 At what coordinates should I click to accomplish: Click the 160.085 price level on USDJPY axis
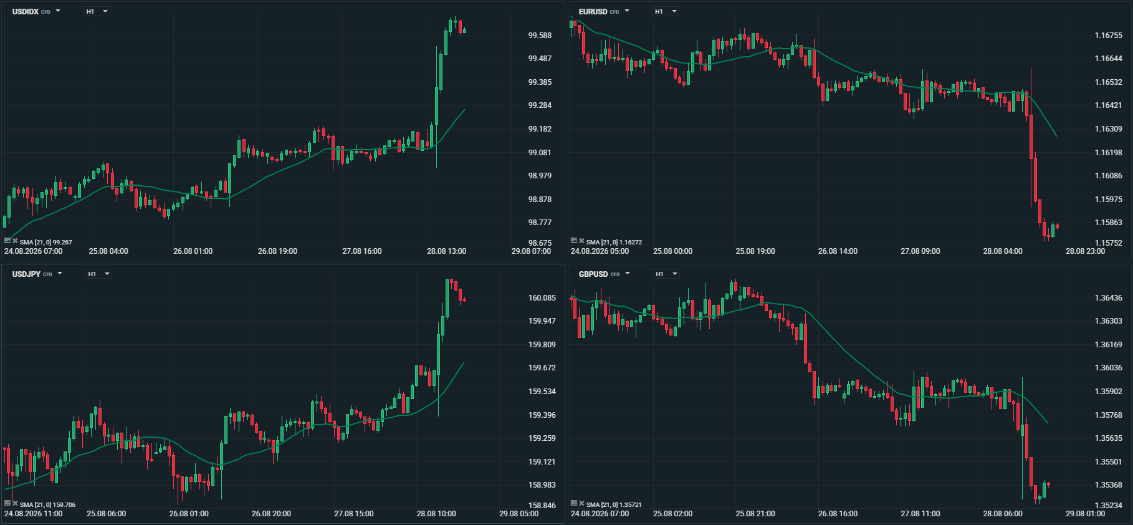pyautogui.click(x=542, y=298)
